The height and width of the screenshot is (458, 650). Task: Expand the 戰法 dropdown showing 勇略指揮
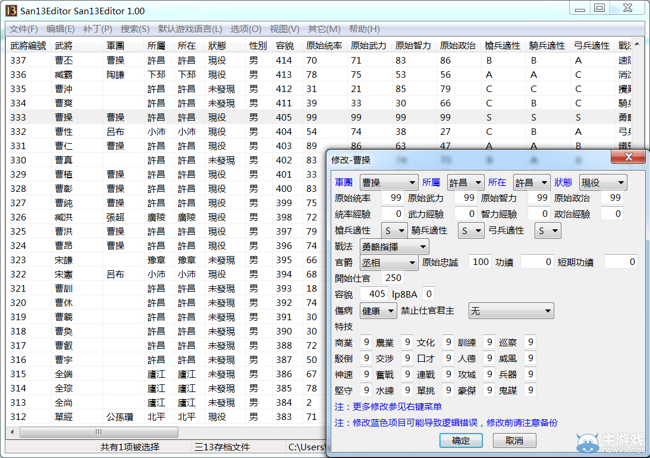[x=394, y=247]
